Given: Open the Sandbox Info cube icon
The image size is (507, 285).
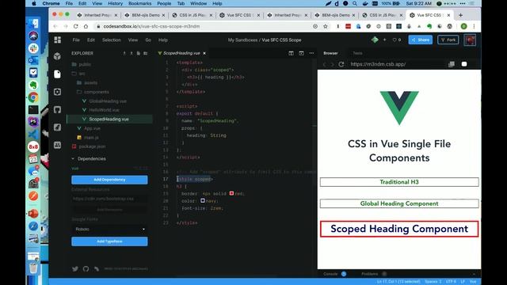Looking at the screenshot, I should pyautogui.click(x=58, y=56).
